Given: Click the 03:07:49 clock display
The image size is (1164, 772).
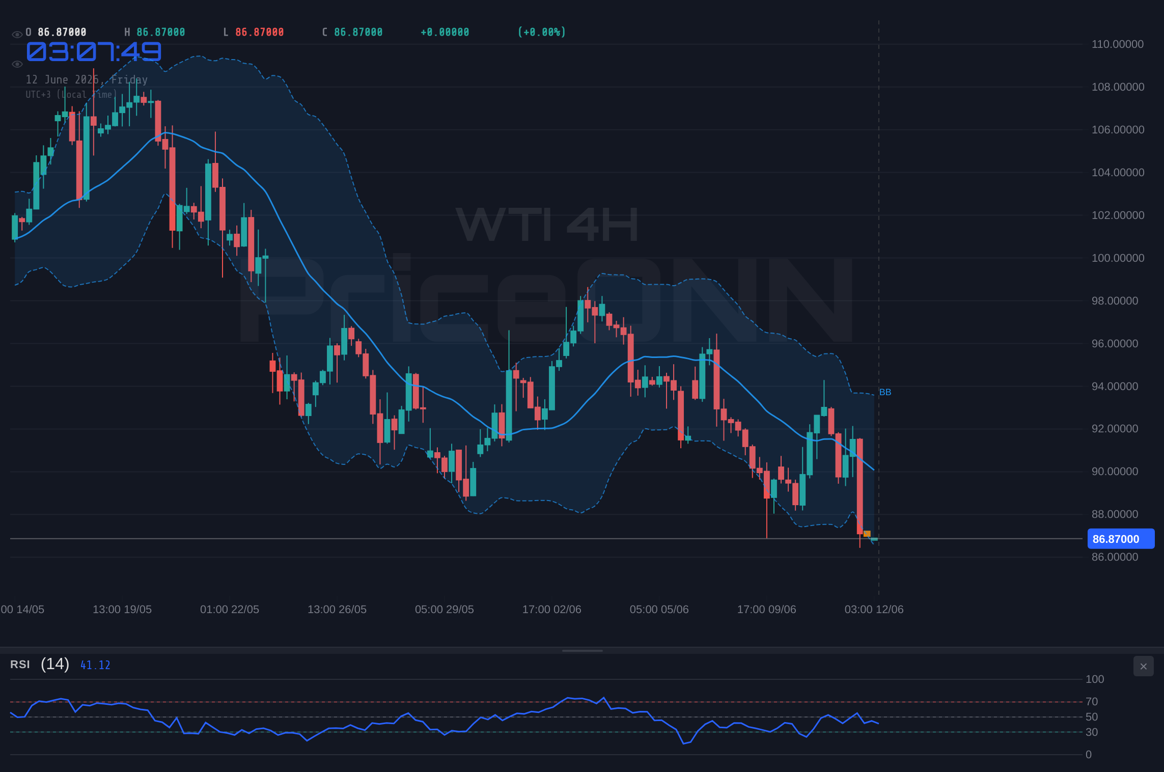Looking at the screenshot, I should (x=94, y=52).
